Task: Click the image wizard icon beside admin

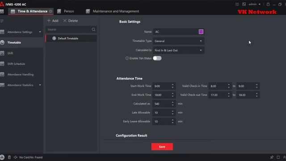Action: [244, 4]
